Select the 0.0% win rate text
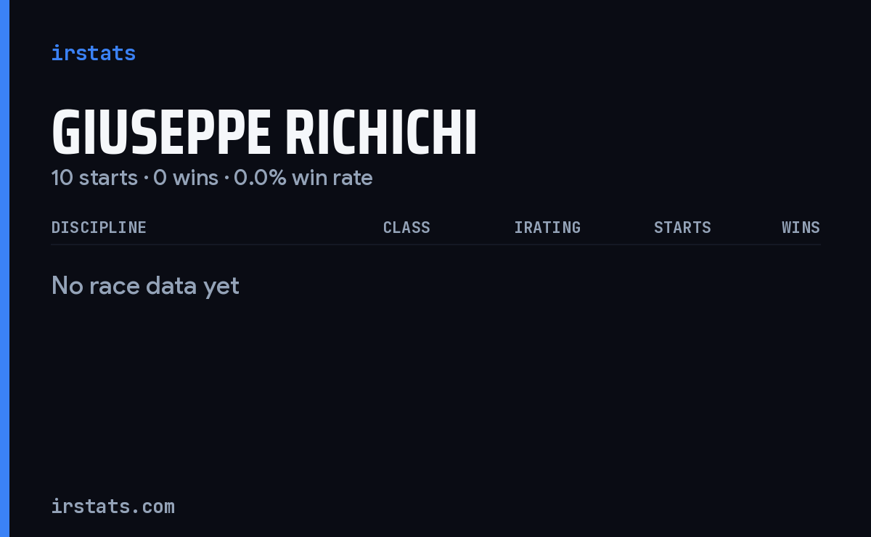 303,178
